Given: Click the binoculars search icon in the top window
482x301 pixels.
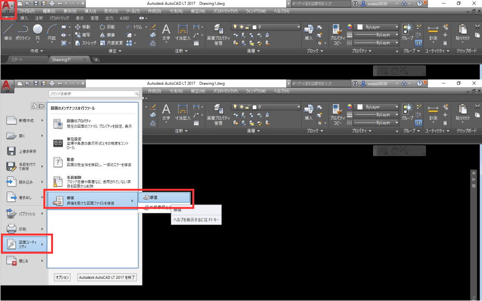Looking at the screenshot, I should pyautogui.click(x=355, y=4).
